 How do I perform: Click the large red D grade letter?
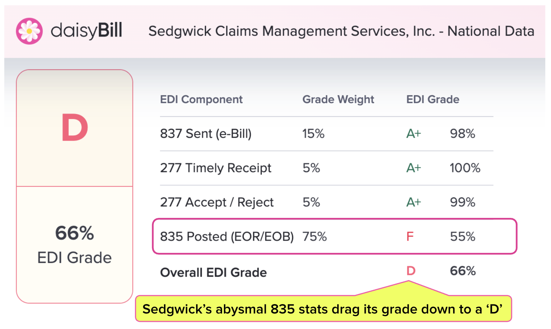point(75,128)
